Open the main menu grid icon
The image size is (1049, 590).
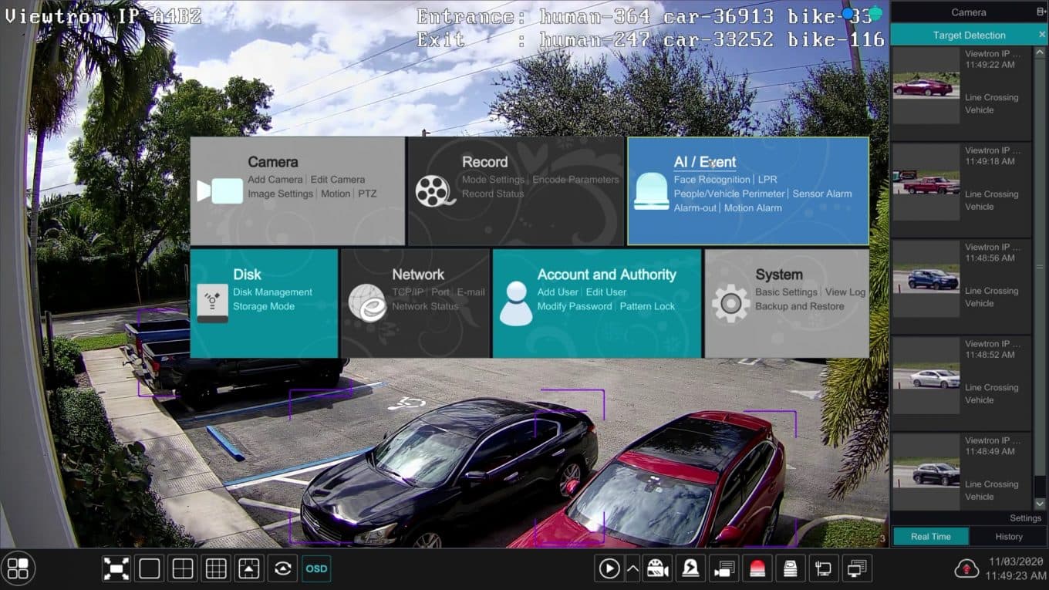[x=18, y=568]
